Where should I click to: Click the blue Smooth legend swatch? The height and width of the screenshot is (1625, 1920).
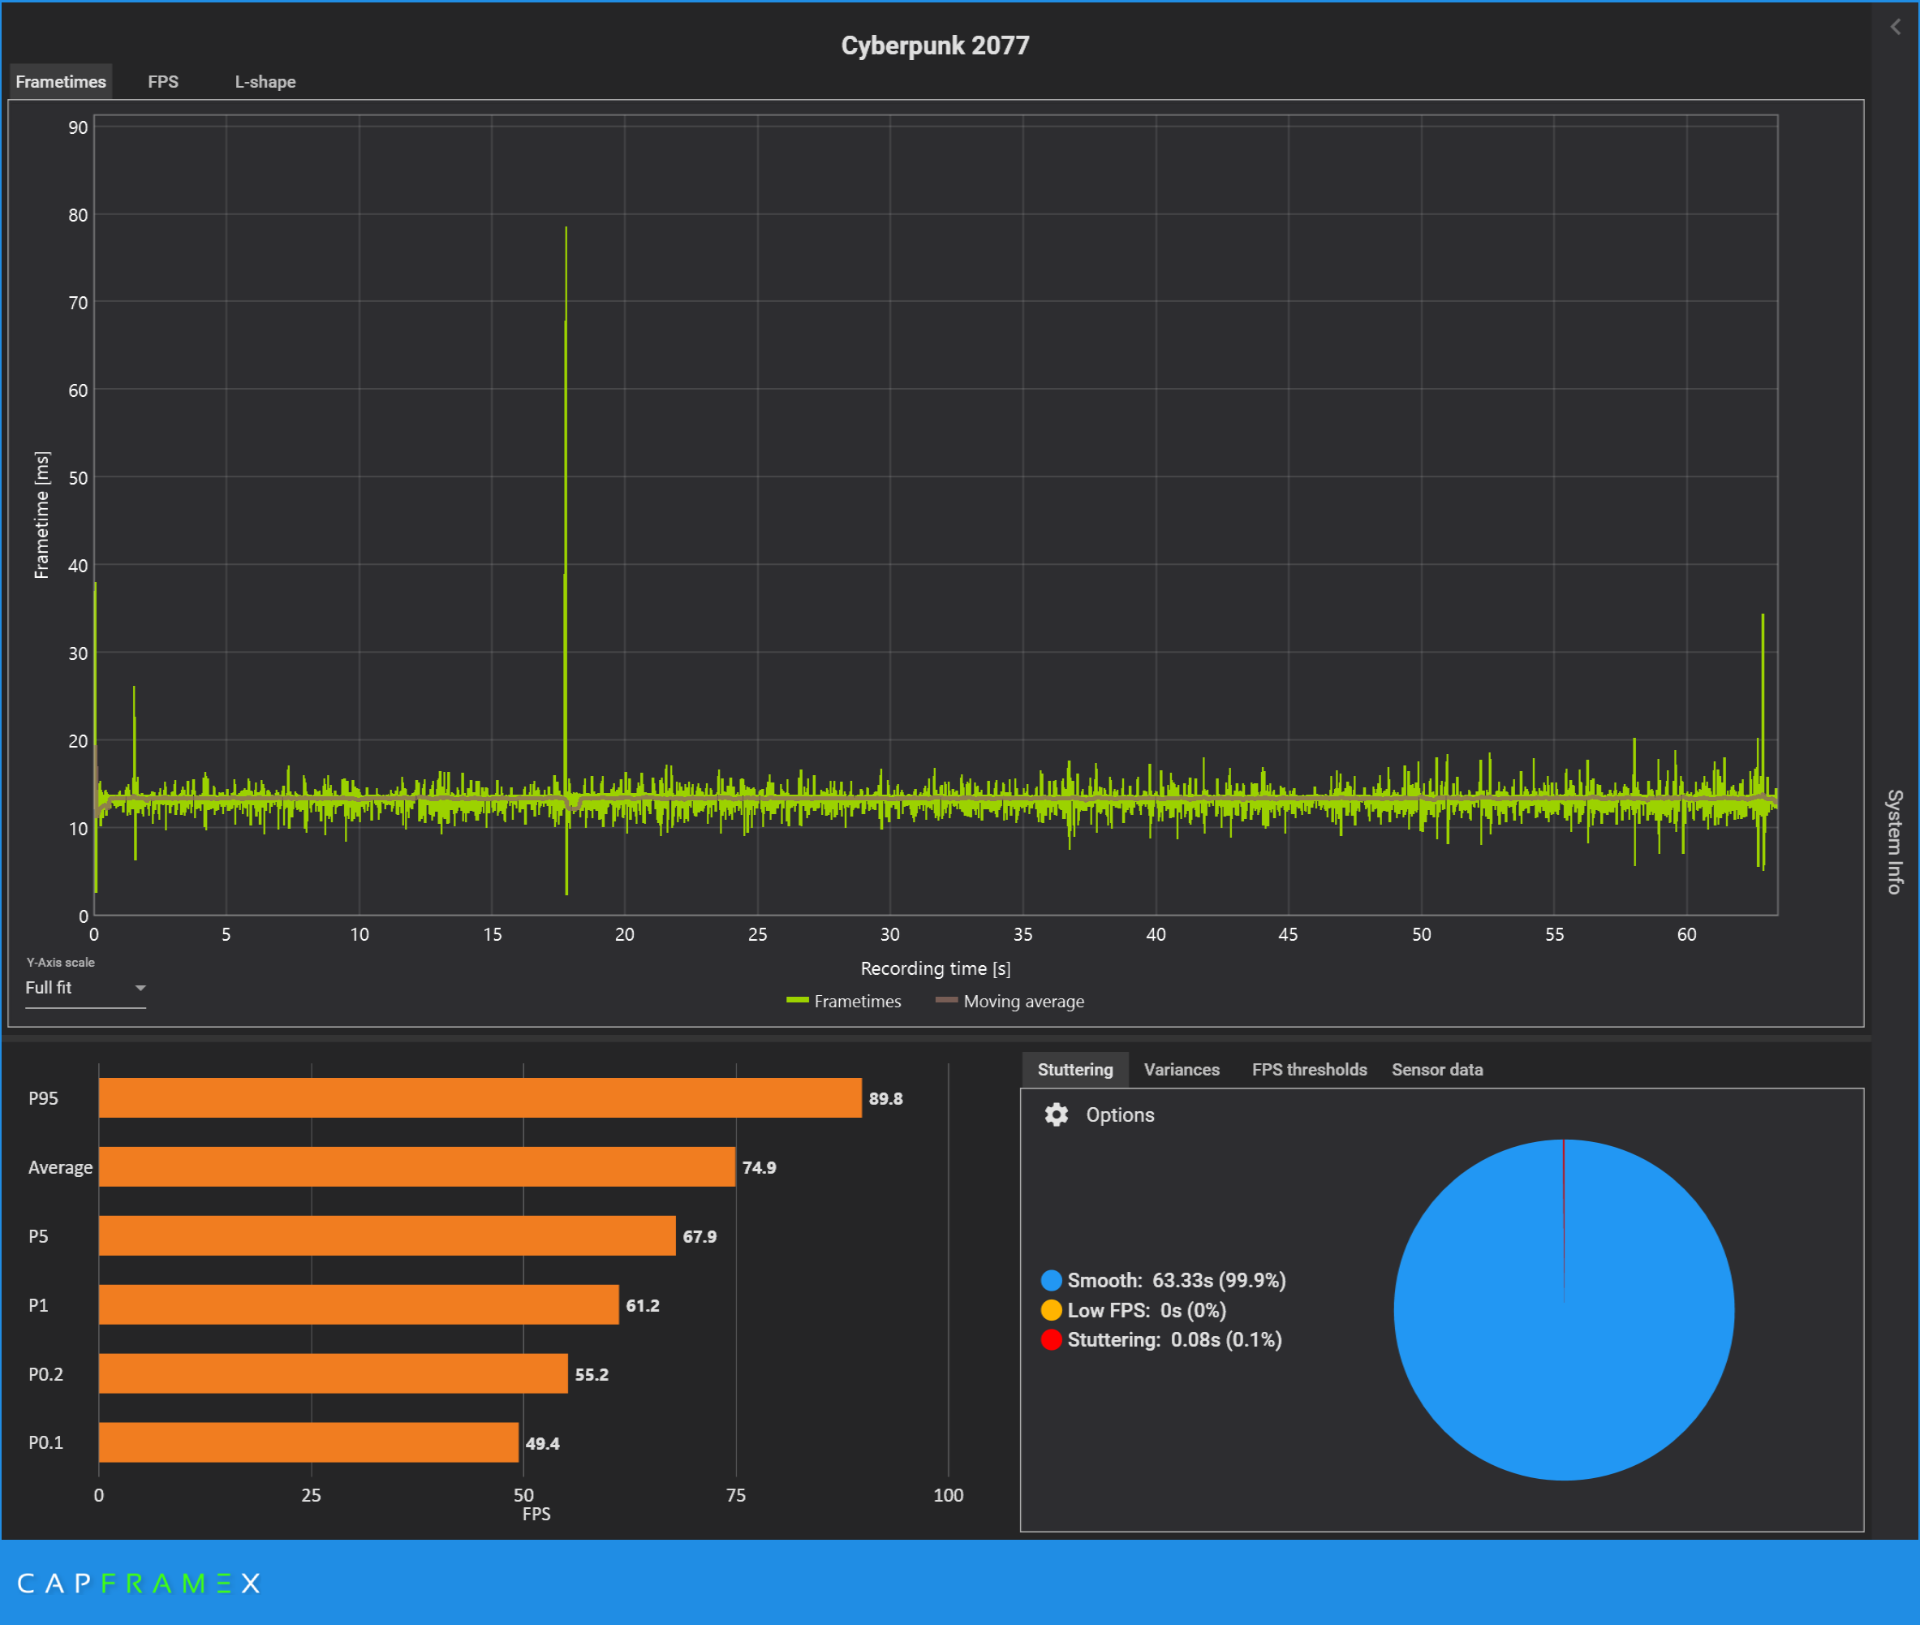[x=1051, y=1281]
